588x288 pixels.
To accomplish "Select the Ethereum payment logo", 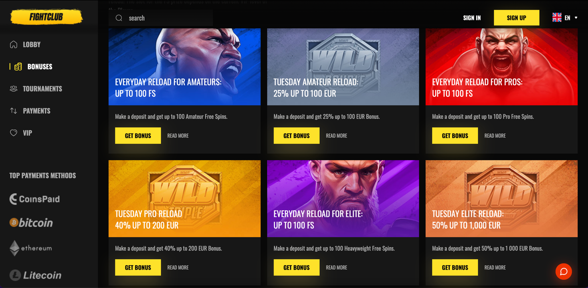I will [31, 248].
